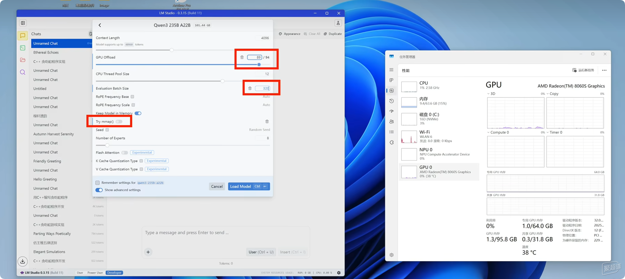625x279 pixels.
Task: Enable the RoPE Frequency Base checkbox
Action: point(132,97)
